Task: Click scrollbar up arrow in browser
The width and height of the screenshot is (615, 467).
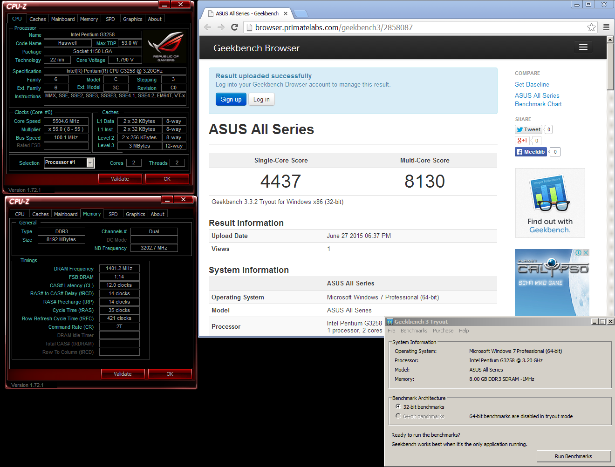Action: (610, 39)
